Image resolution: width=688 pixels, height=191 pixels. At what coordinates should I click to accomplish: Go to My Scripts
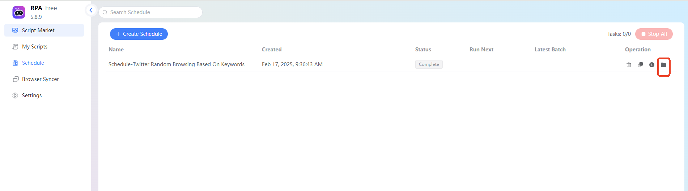35,47
